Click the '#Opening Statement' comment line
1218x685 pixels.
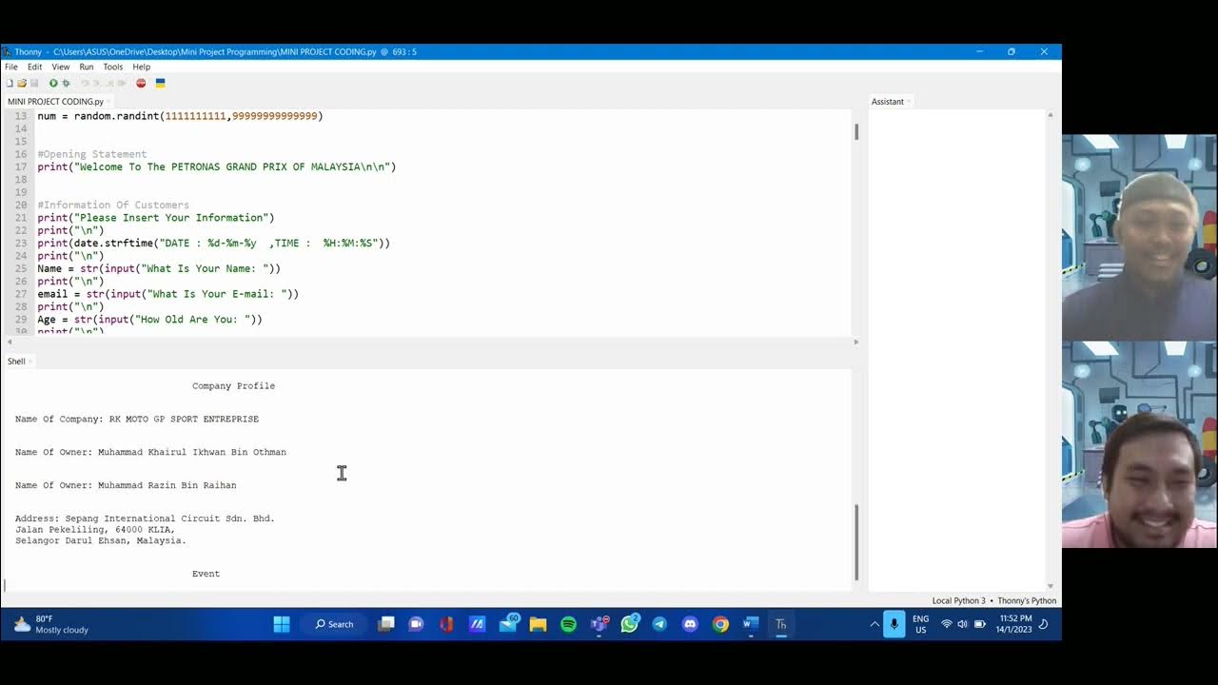pos(91,154)
